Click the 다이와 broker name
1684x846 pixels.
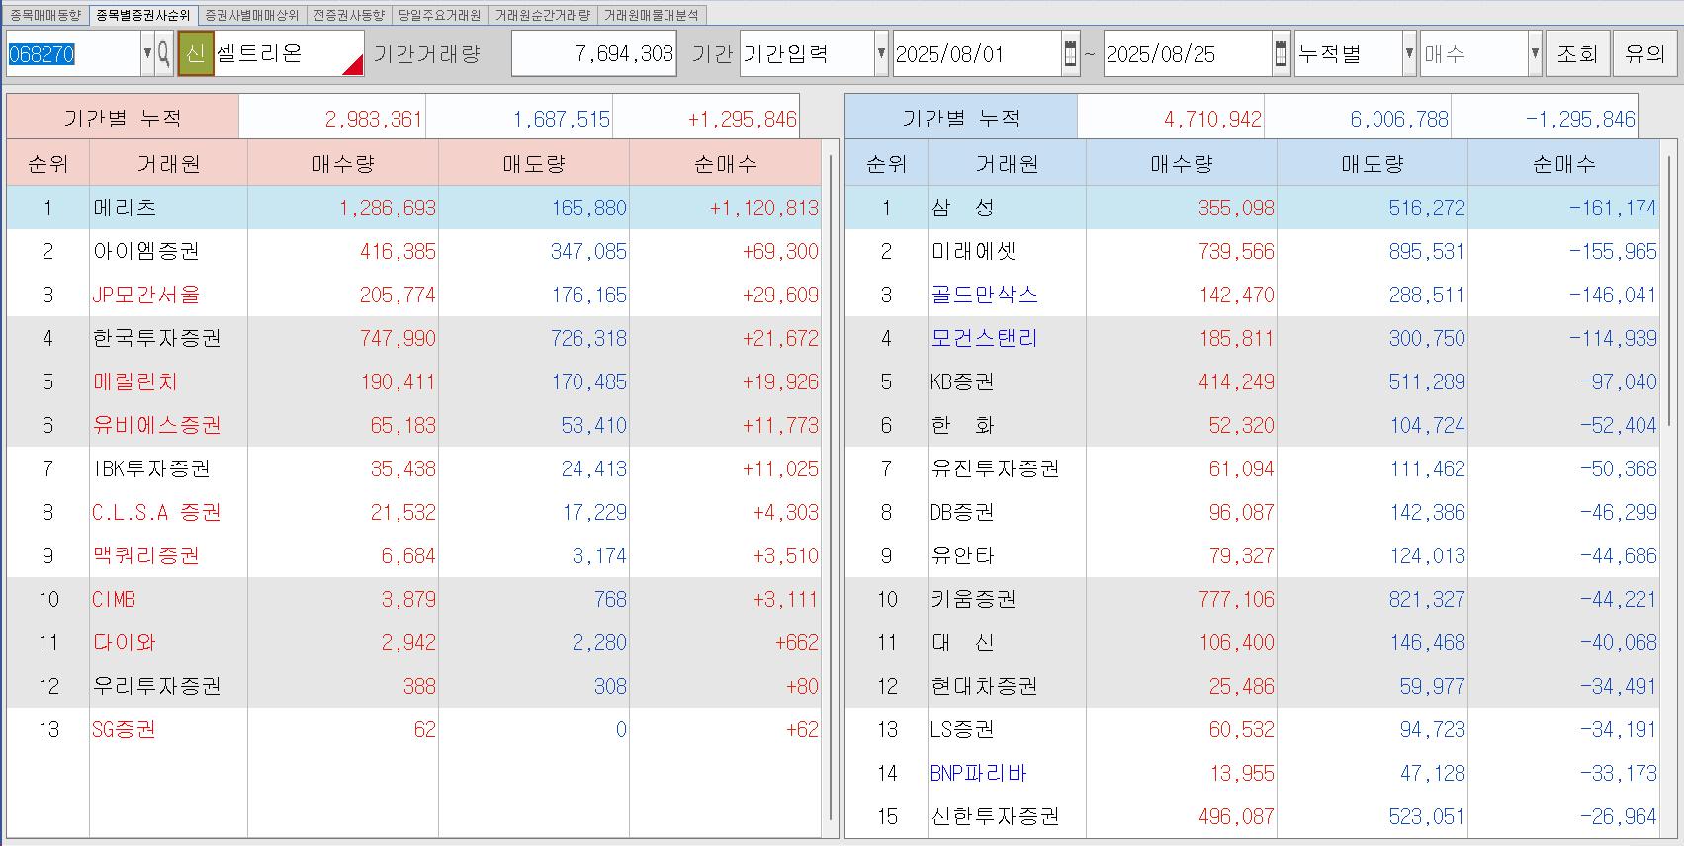125,642
